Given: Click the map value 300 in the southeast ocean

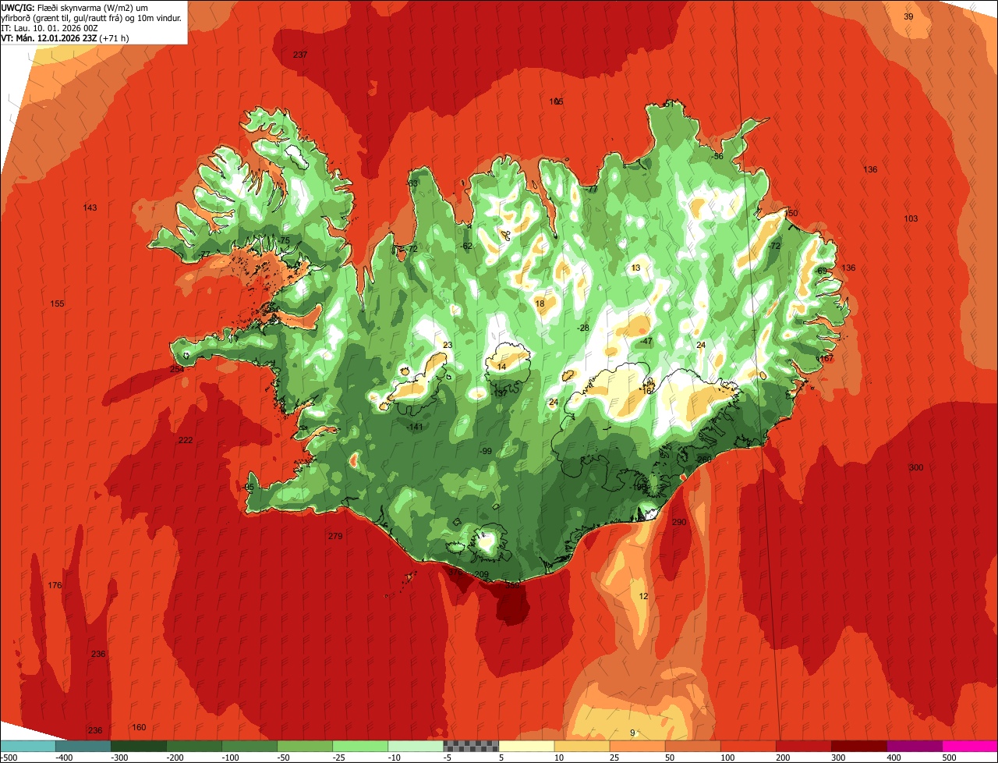Looking at the screenshot, I should [x=916, y=467].
